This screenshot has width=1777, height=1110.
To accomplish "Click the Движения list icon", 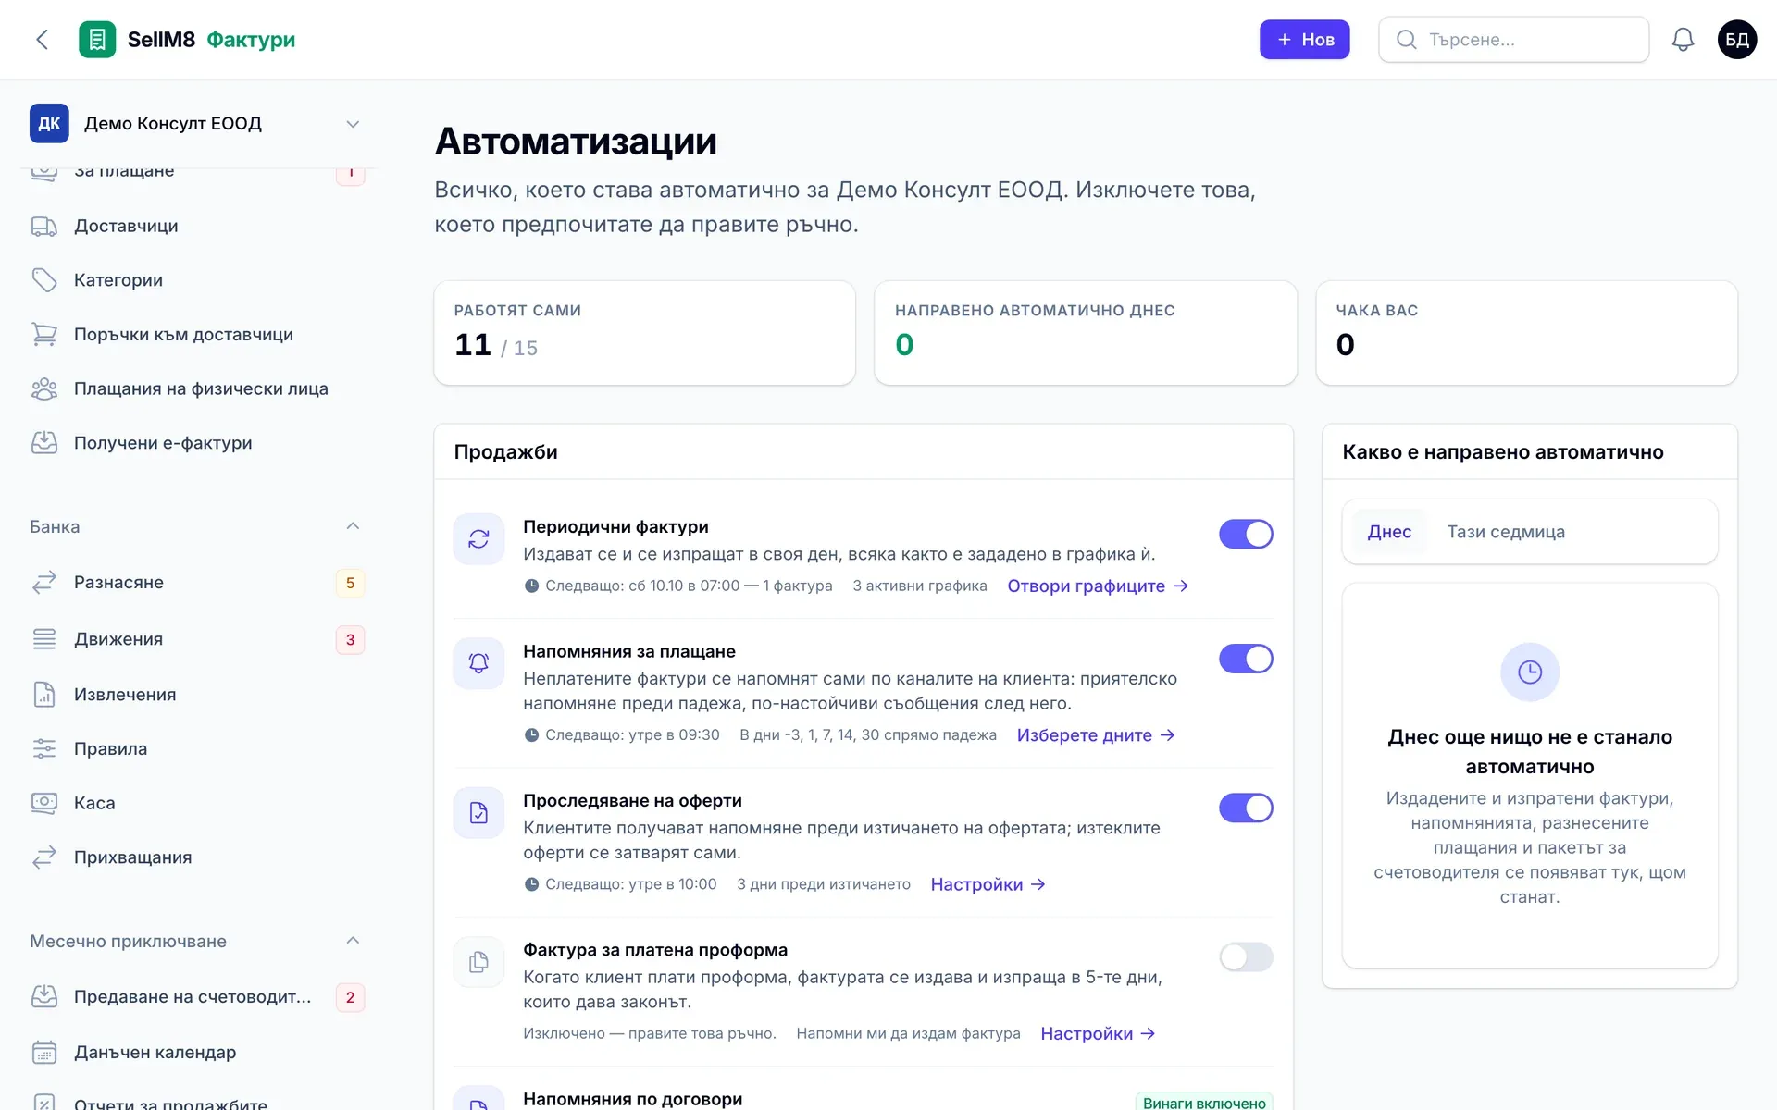I will click(x=44, y=639).
